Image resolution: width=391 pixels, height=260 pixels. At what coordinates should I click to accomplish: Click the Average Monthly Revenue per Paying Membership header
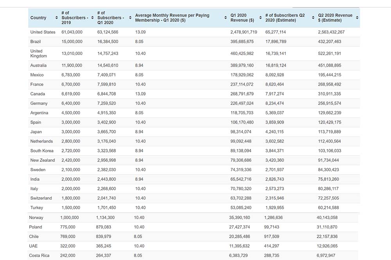172,18
